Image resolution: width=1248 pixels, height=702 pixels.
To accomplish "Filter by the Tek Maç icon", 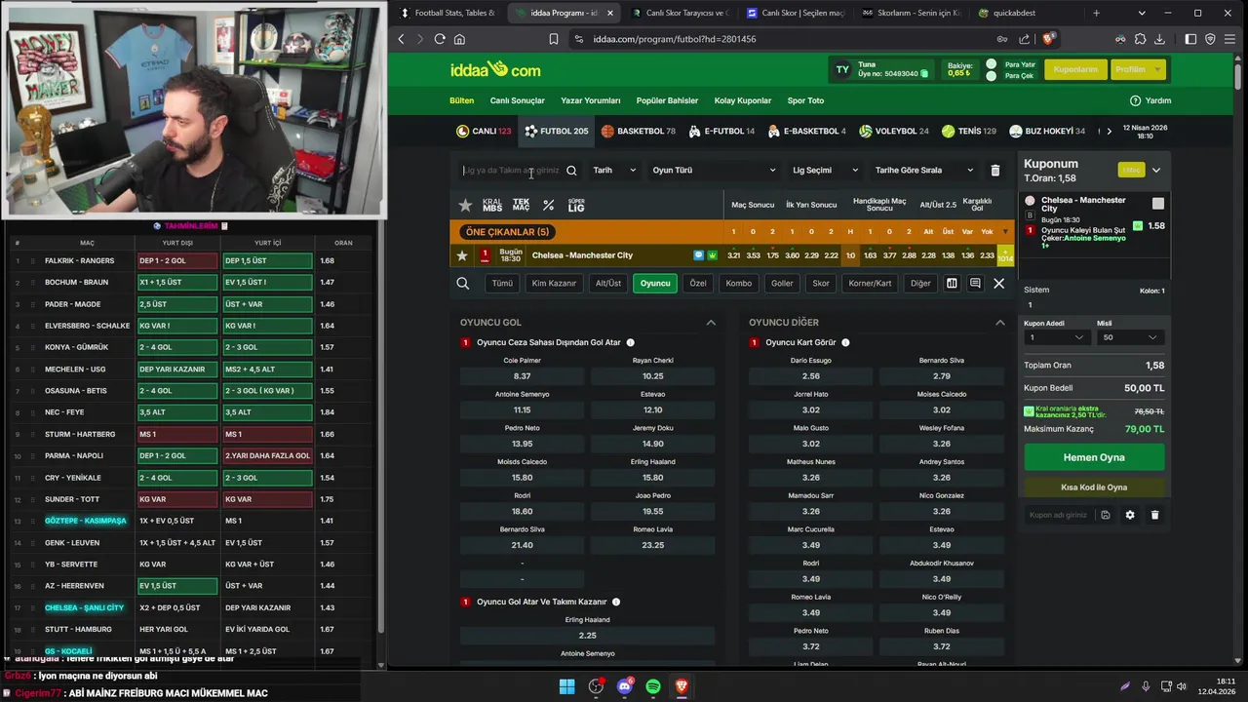I will [521, 205].
